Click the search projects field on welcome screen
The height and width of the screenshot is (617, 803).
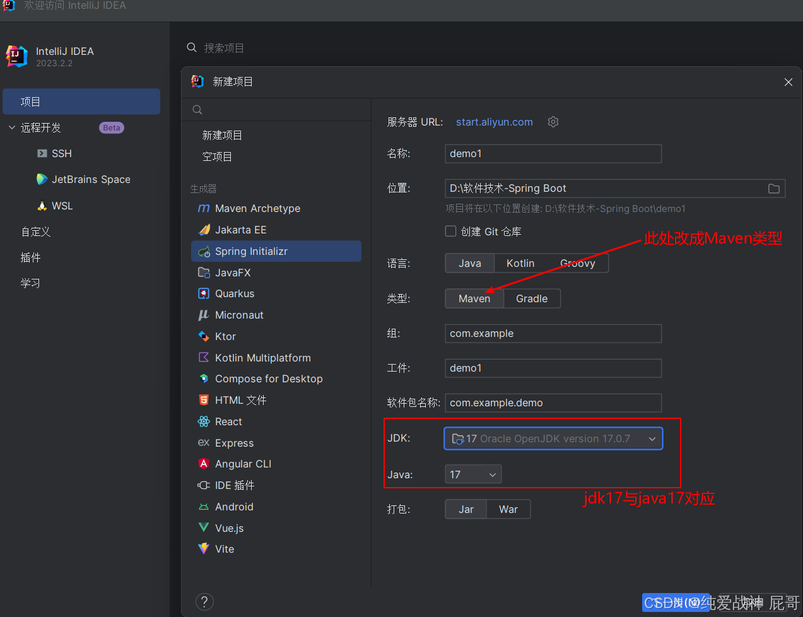click(223, 48)
